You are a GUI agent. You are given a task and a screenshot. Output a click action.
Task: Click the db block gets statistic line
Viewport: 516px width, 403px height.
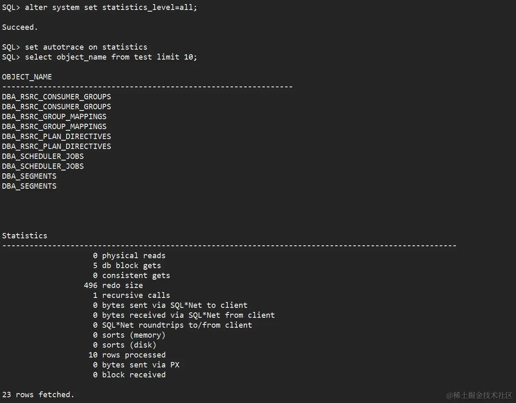pyautogui.click(x=131, y=266)
